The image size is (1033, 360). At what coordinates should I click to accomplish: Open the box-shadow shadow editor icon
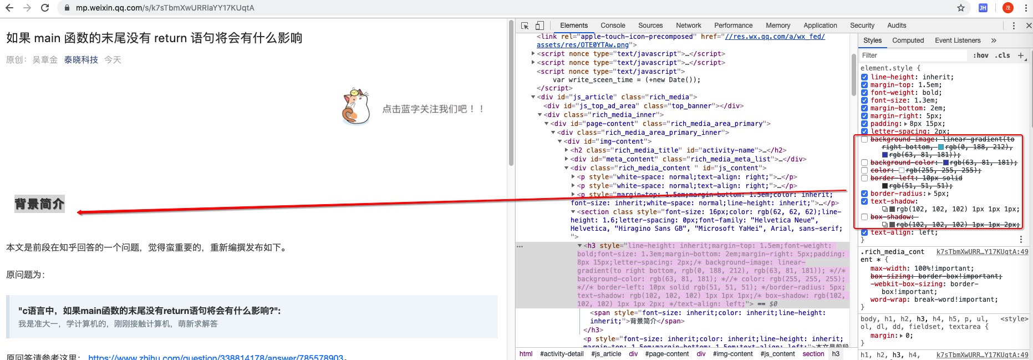pyautogui.click(x=885, y=225)
